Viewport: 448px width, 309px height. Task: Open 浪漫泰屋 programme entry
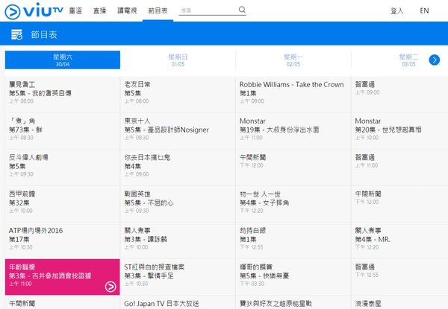(399, 302)
